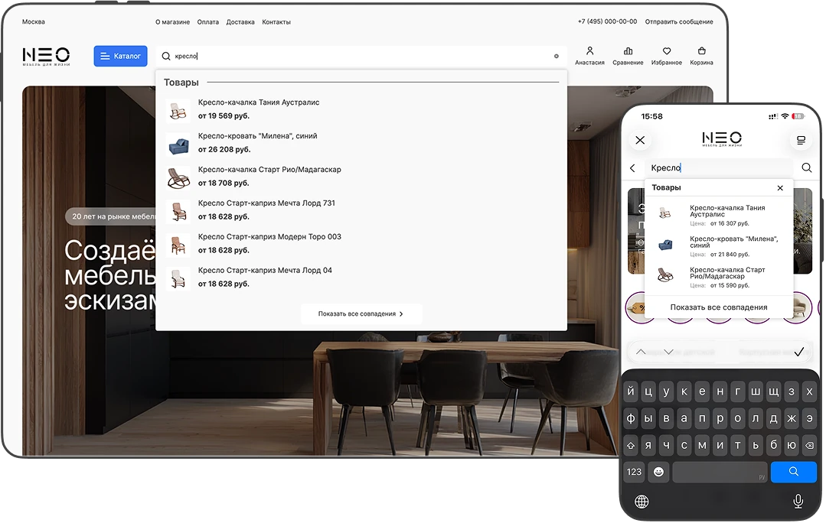This screenshot has width=826, height=523.
Task: Click the blue keyboard search key
Action: [793, 472]
